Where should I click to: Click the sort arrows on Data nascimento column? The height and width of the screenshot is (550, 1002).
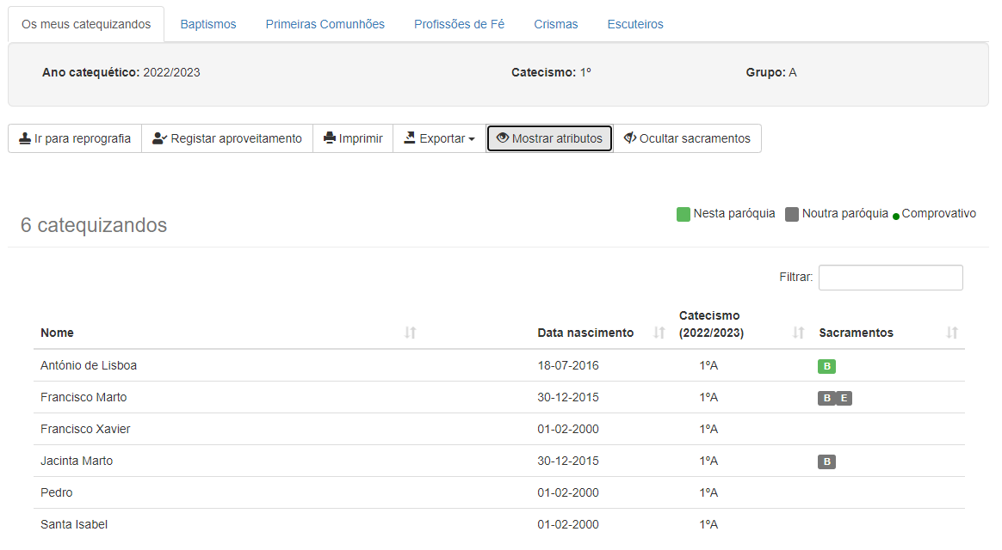pyautogui.click(x=659, y=331)
